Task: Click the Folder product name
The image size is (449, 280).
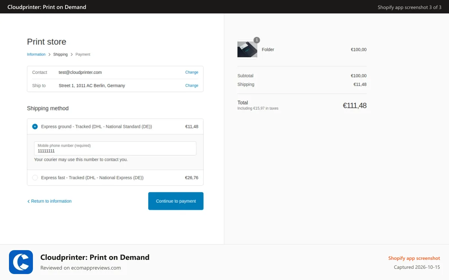Action: click(x=268, y=50)
